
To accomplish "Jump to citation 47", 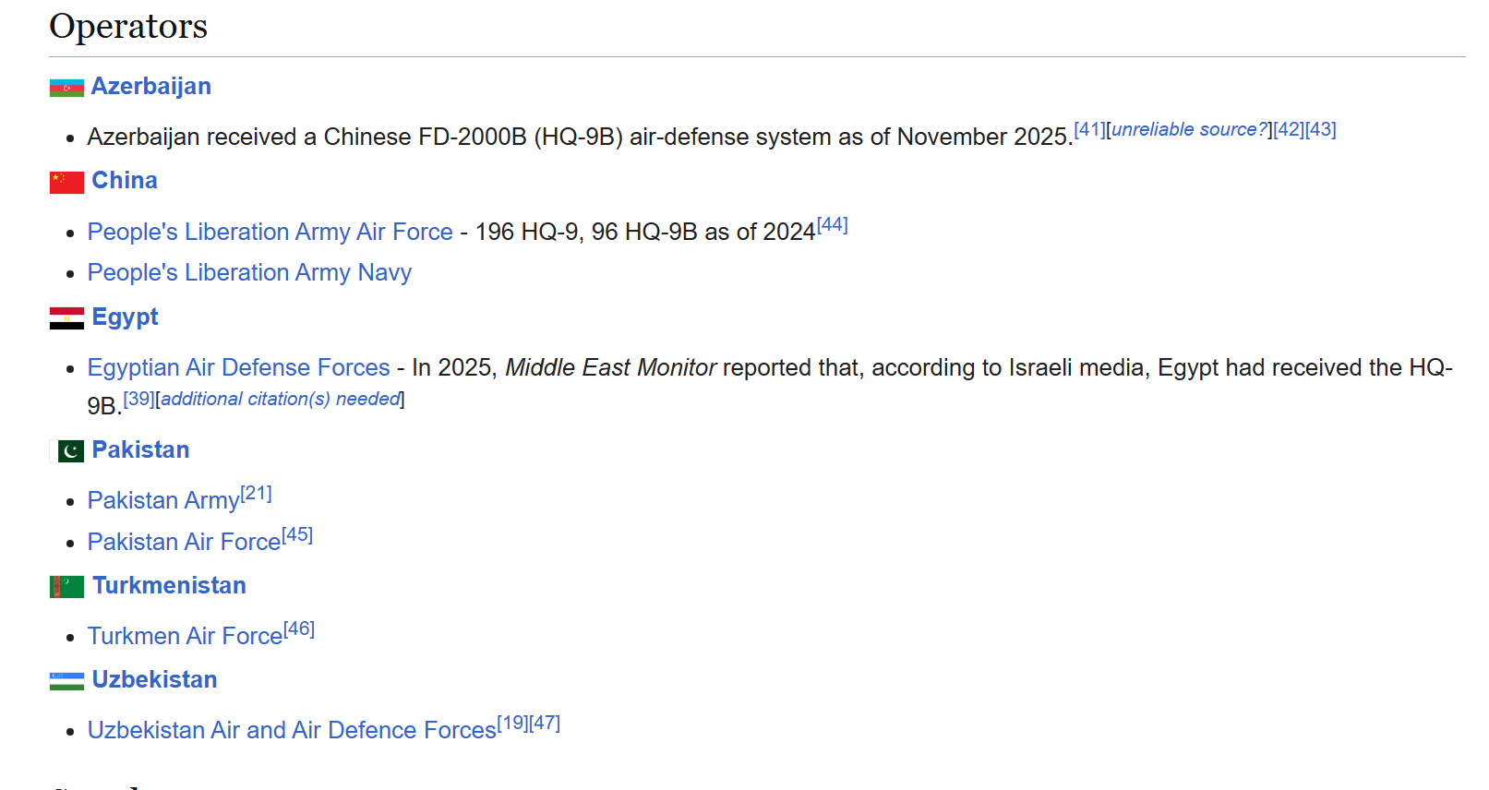I will click(x=545, y=723).
